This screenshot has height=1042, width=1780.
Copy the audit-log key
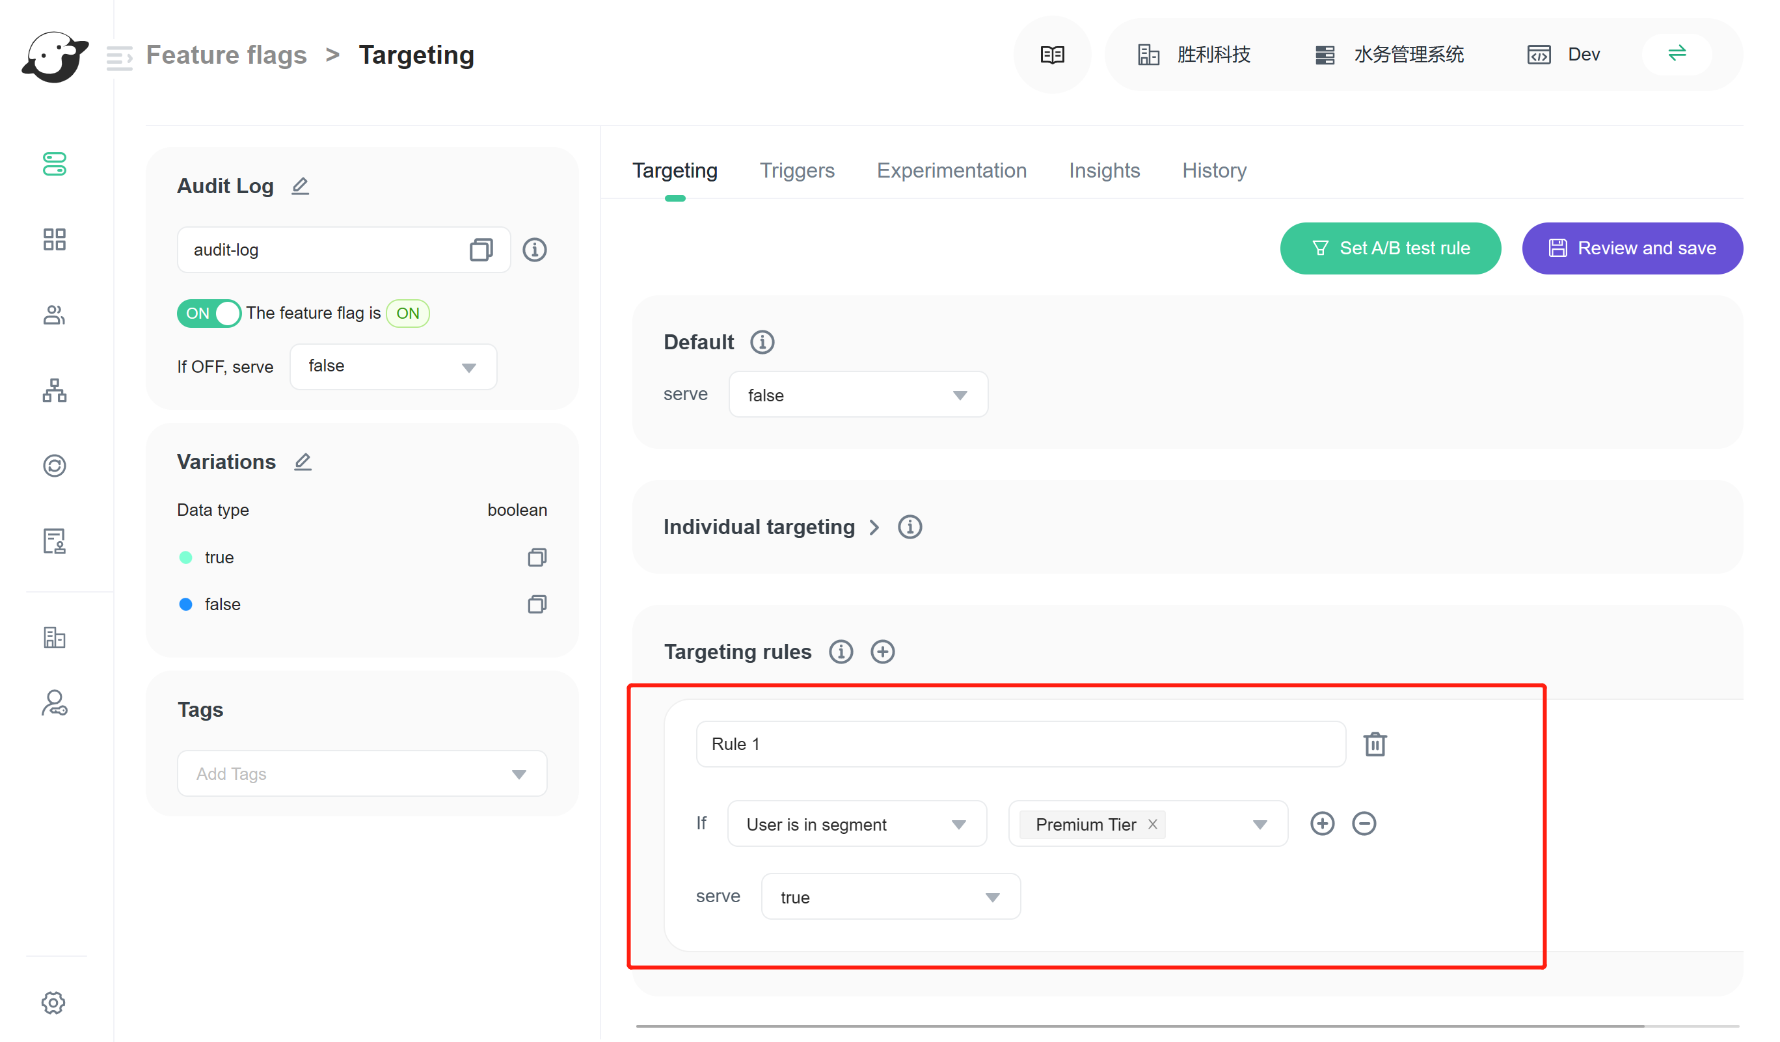tap(481, 249)
